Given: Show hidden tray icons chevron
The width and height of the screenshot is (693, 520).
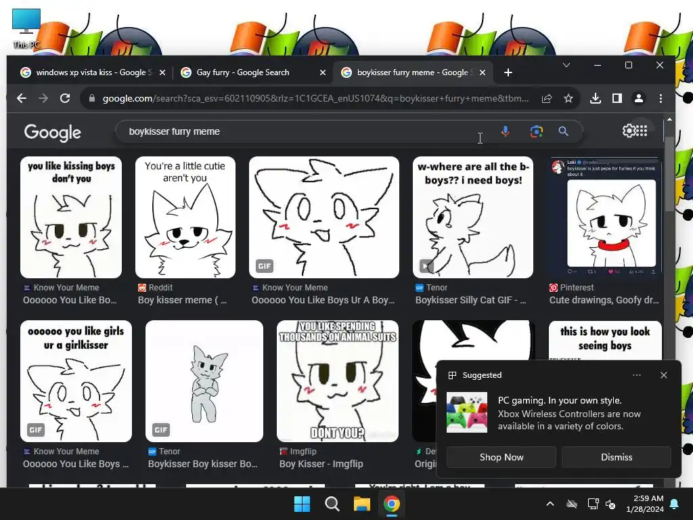Looking at the screenshot, I should click(x=550, y=504).
